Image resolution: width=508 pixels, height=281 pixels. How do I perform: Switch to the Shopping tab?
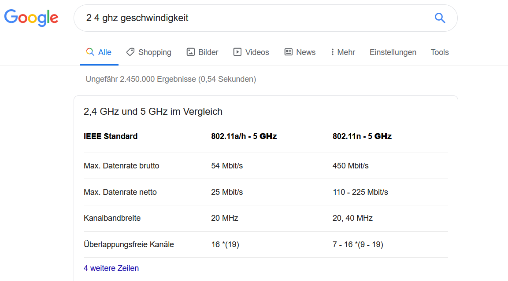point(154,52)
